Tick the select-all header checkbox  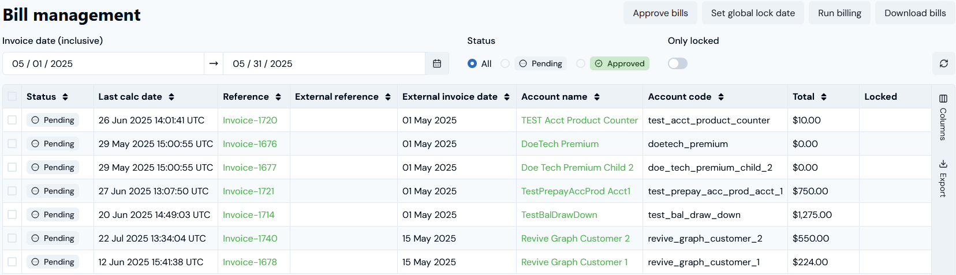coord(12,96)
